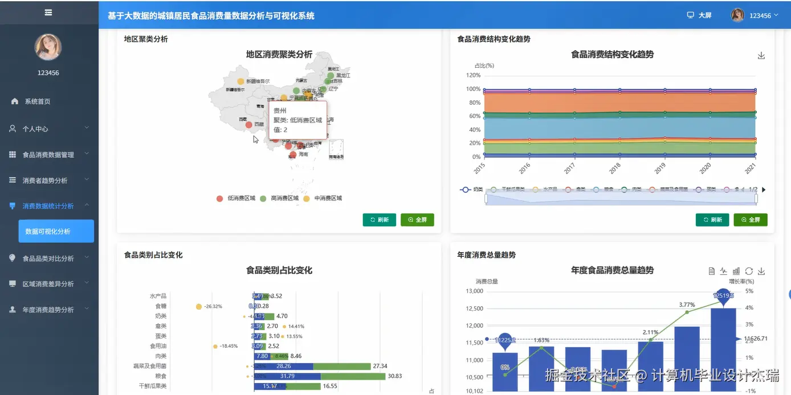The width and height of the screenshot is (791, 395).
Task: Toggle 低消费区域 legend on map
Action: [235, 198]
